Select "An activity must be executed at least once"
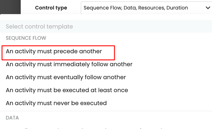The image size is (212, 129). (x=67, y=90)
